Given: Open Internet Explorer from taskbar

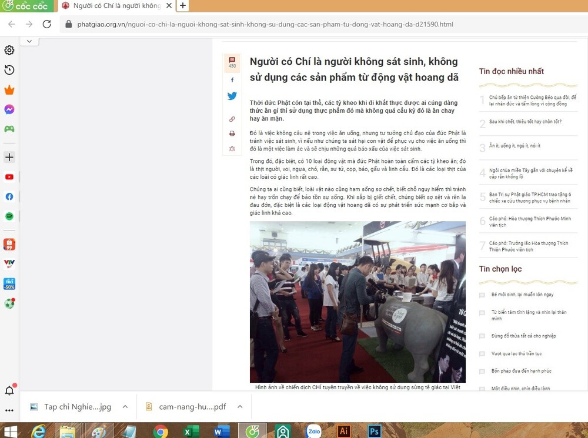Looking at the screenshot, I should click(39, 431).
